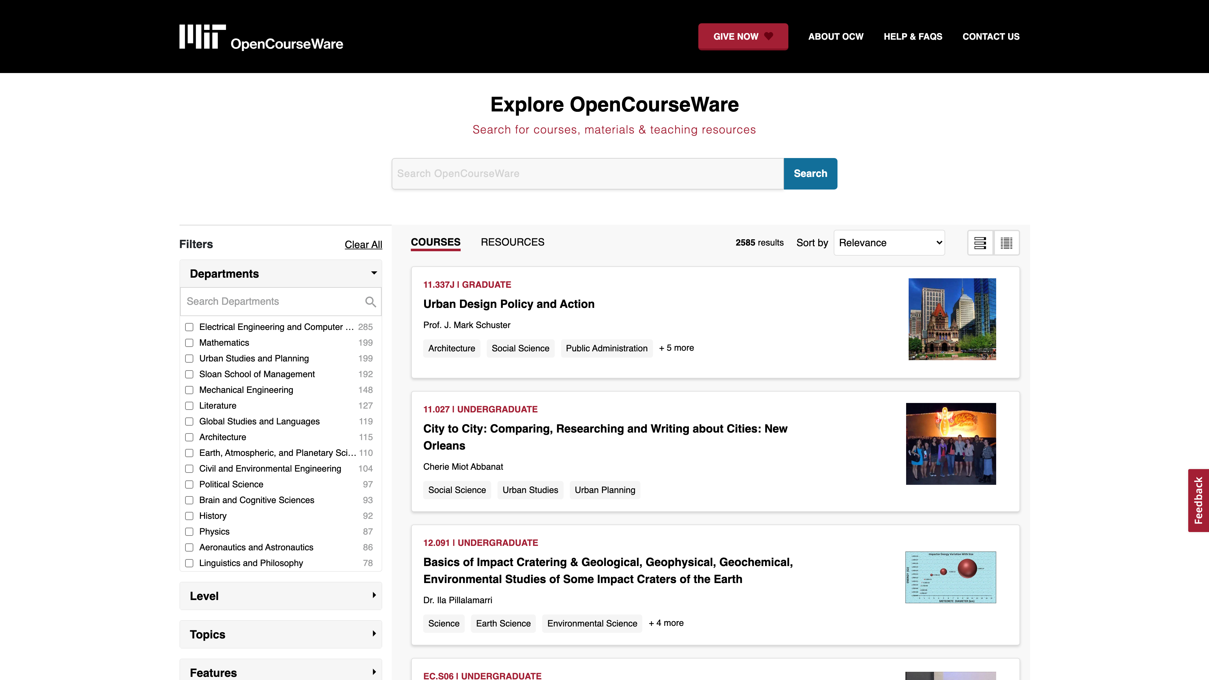This screenshot has height=680, width=1209.
Task: Click the '2585 results' count text
Action: [759, 243]
